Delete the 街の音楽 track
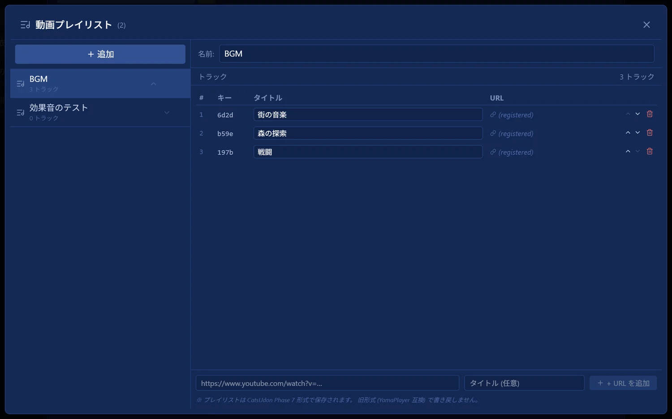Viewport: 672px width, 419px height. click(650, 114)
